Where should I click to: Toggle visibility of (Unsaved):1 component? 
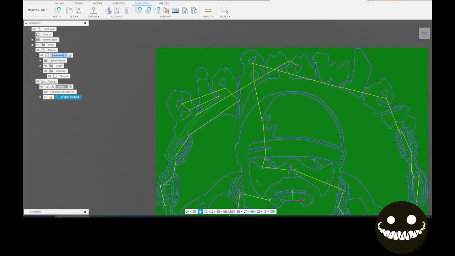[42, 55]
